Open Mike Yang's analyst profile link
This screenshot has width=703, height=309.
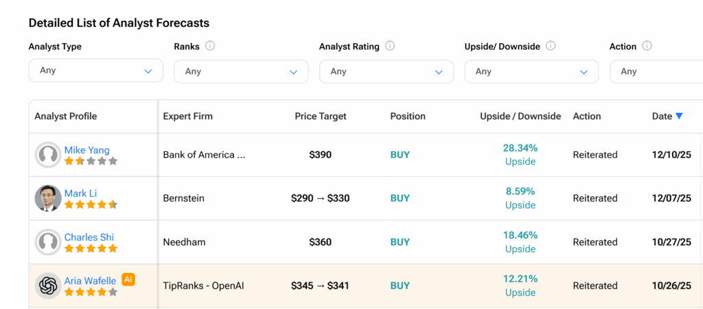click(x=87, y=150)
